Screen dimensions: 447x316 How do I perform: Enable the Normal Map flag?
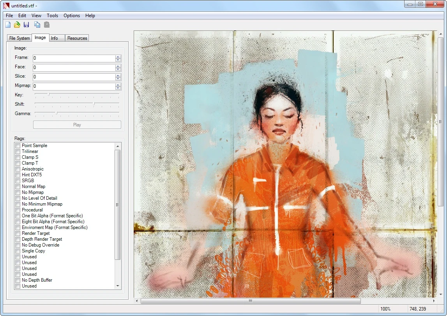[x=18, y=187]
